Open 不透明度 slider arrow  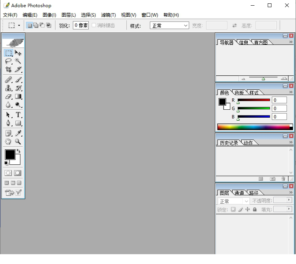tap(289, 200)
